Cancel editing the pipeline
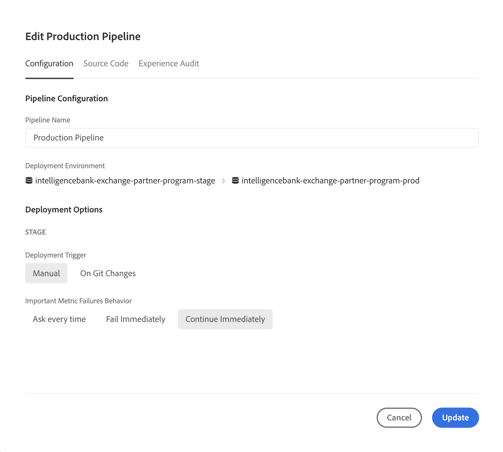The width and height of the screenshot is (503, 452). pyautogui.click(x=399, y=418)
